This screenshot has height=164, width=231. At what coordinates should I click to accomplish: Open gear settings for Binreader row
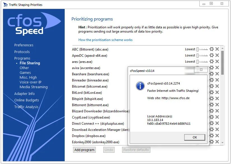pyautogui.click(x=212, y=80)
